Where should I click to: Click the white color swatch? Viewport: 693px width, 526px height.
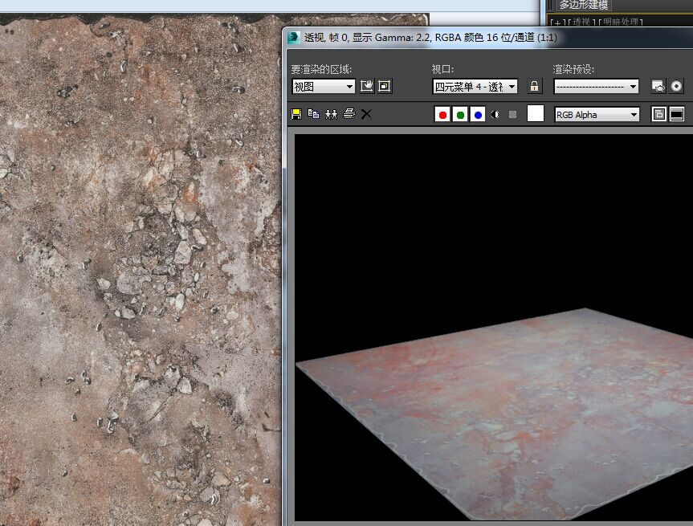(x=536, y=114)
